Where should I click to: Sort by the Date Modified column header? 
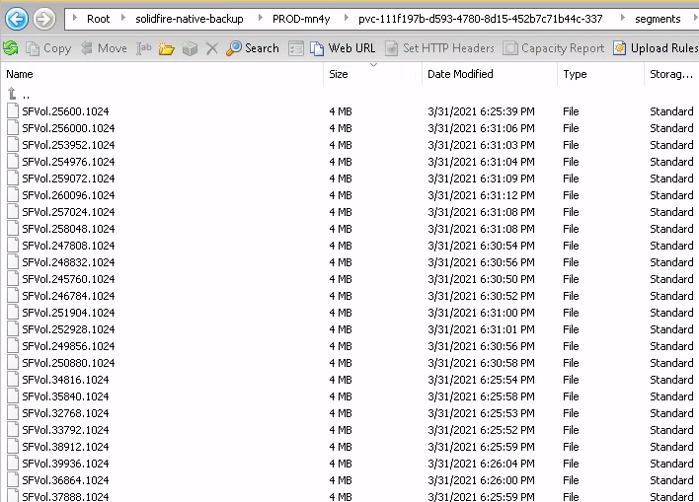coord(490,74)
